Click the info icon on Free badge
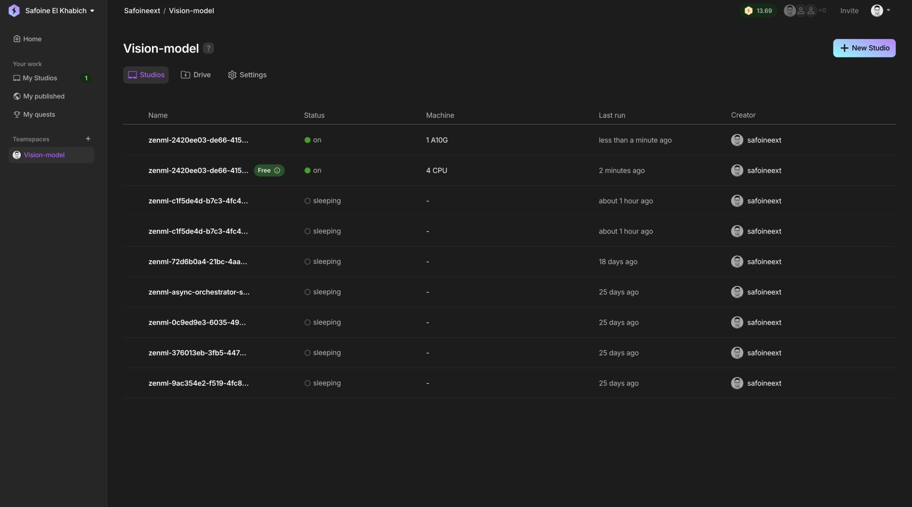The width and height of the screenshot is (912, 507). [x=277, y=171]
